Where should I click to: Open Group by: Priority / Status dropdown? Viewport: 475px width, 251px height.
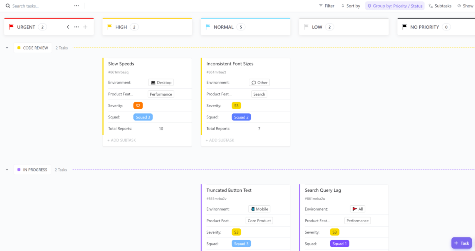coord(395,6)
